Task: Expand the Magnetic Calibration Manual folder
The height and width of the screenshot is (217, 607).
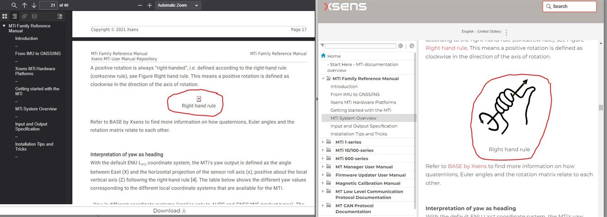Action: 323,183
